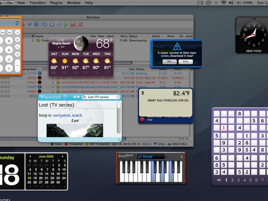Click the green start torrent arrow in the Azureus toolbar
The width and height of the screenshot is (268, 201).
pyautogui.click(x=66, y=24)
